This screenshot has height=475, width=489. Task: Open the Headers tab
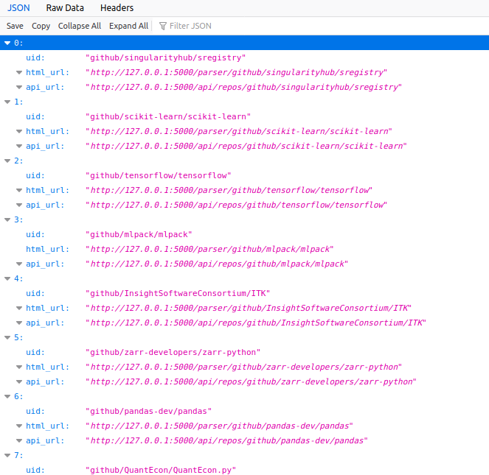tap(117, 8)
